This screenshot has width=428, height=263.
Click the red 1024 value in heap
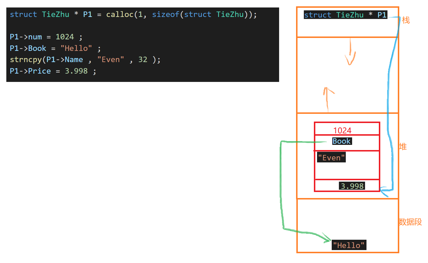[342, 130]
